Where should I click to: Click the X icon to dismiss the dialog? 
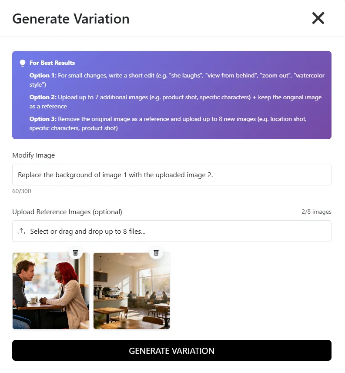click(x=318, y=18)
